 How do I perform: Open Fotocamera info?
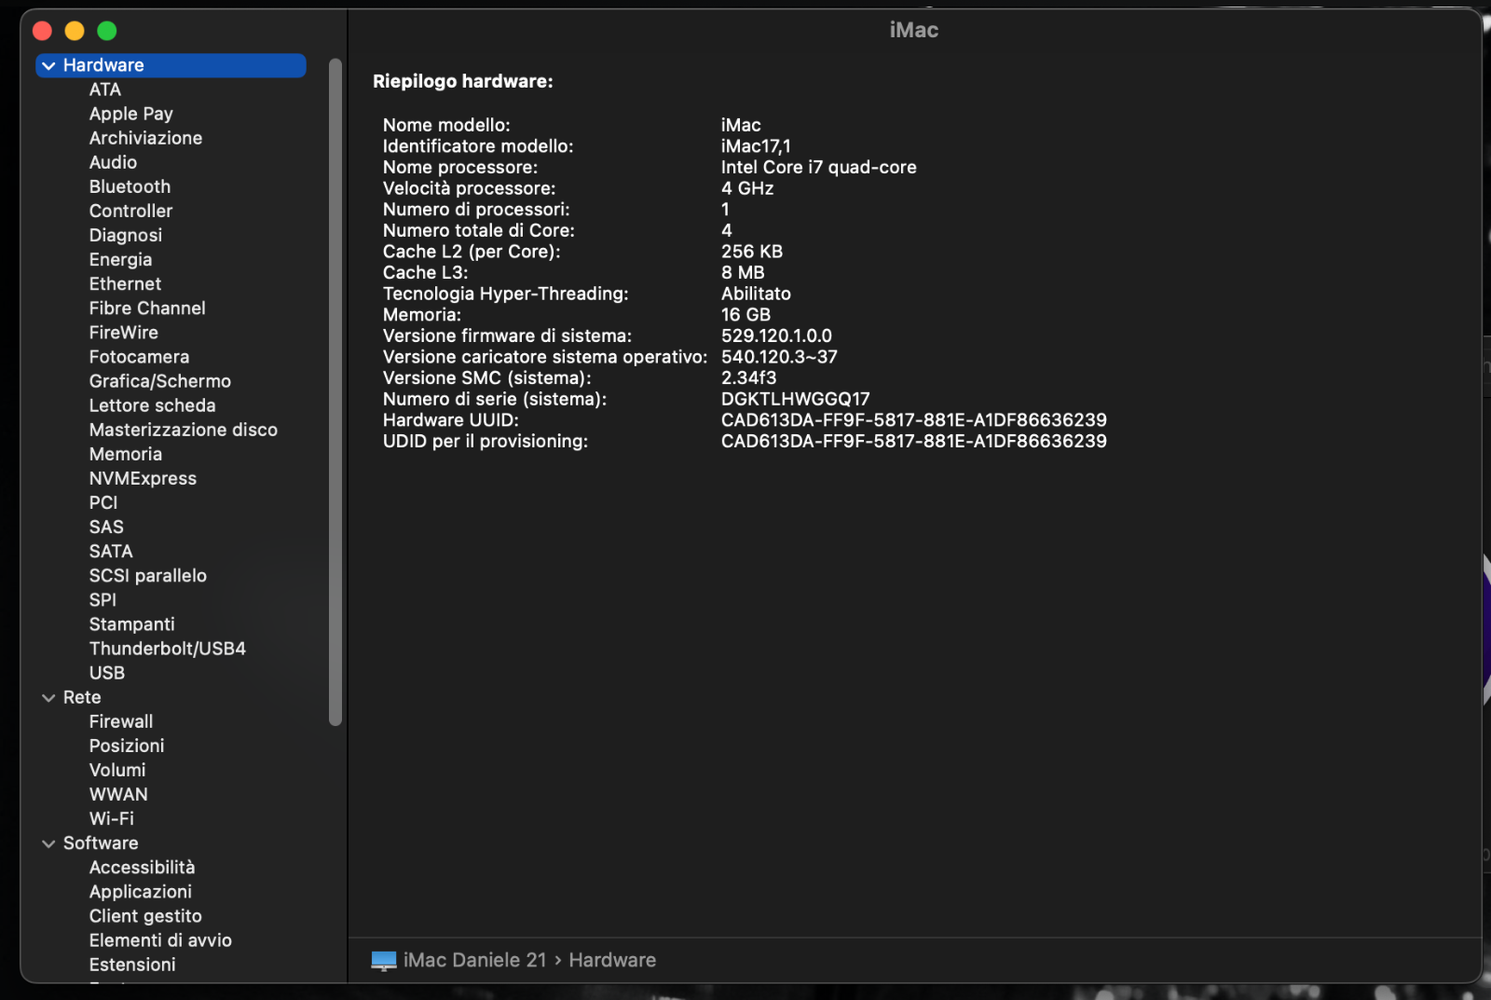tap(139, 357)
